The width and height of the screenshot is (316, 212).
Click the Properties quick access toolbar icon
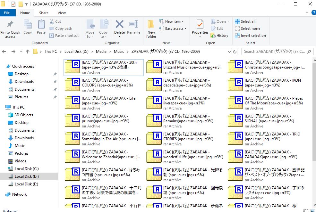pos(13,4)
